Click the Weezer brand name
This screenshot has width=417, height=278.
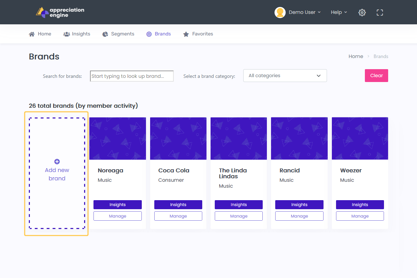coord(351,170)
